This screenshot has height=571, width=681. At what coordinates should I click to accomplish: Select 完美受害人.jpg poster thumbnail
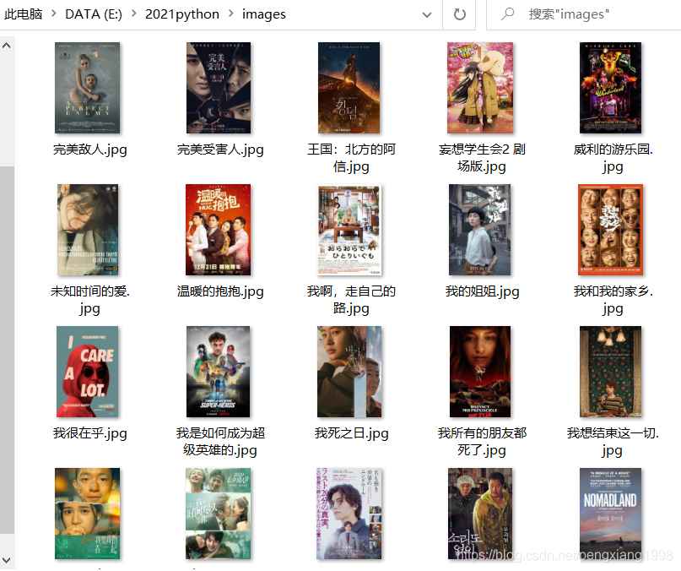219,88
